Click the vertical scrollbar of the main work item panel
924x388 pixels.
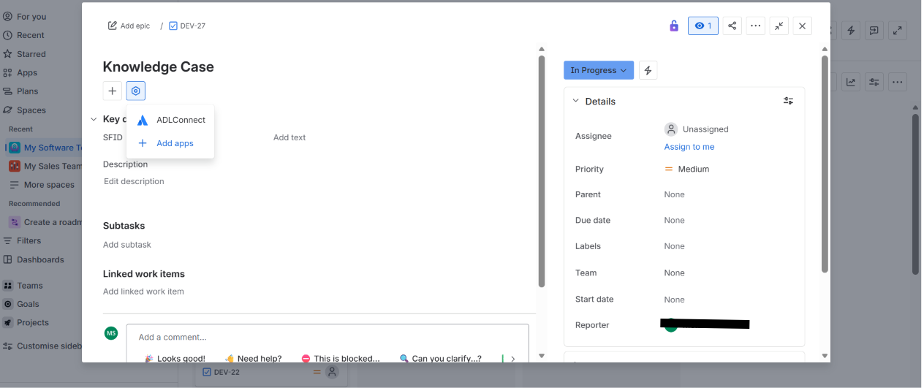(542, 172)
